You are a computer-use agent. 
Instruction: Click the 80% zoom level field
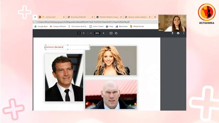coord(97,33)
